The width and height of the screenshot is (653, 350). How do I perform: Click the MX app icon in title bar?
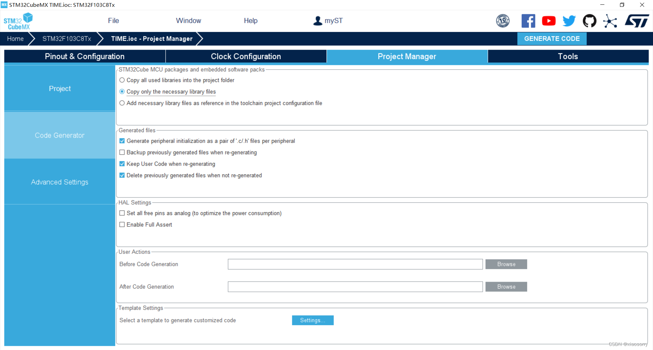4,5
